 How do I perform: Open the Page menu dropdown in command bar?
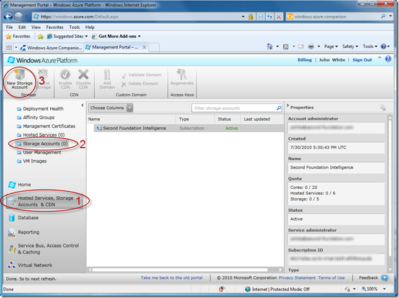pos(331,47)
